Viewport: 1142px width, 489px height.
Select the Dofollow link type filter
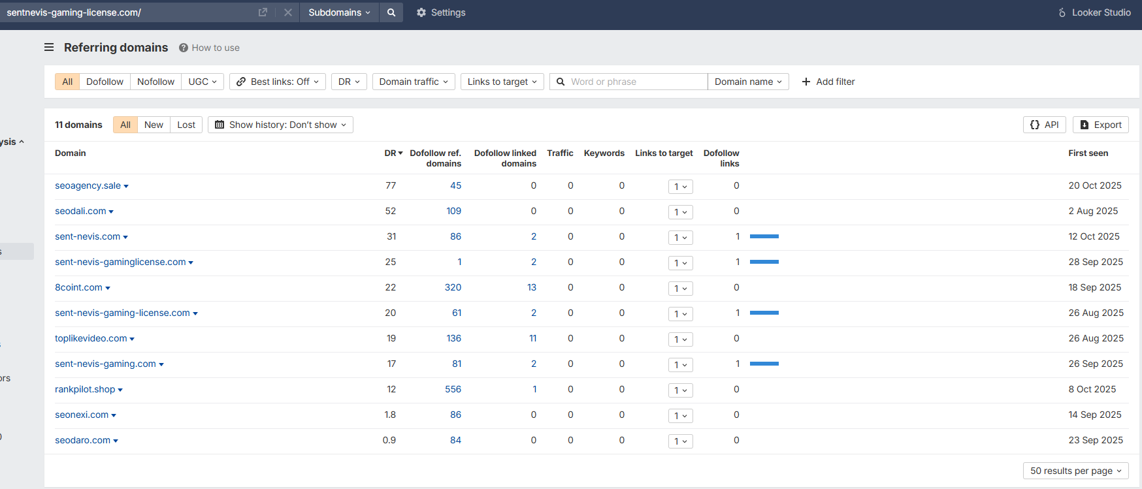click(x=105, y=82)
